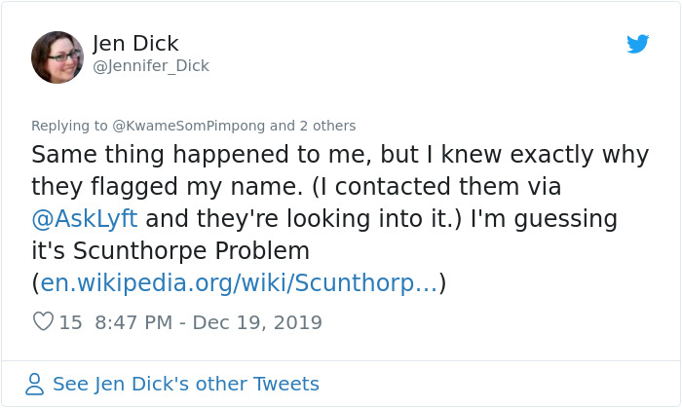Click the person silhouette icon at bottom
The height and width of the screenshot is (408, 682).
pyautogui.click(x=35, y=384)
